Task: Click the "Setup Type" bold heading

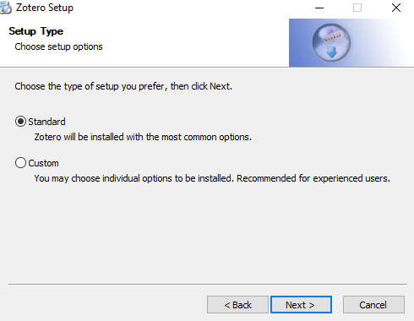Action: pos(36,31)
